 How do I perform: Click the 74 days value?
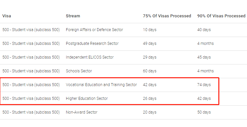click(204, 85)
